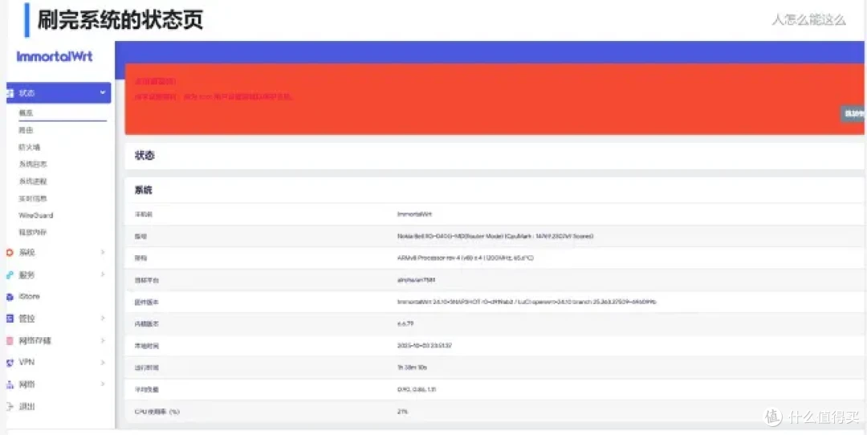867x435 pixels.
Task: Click the 管控 control icon
Action: pos(10,319)
